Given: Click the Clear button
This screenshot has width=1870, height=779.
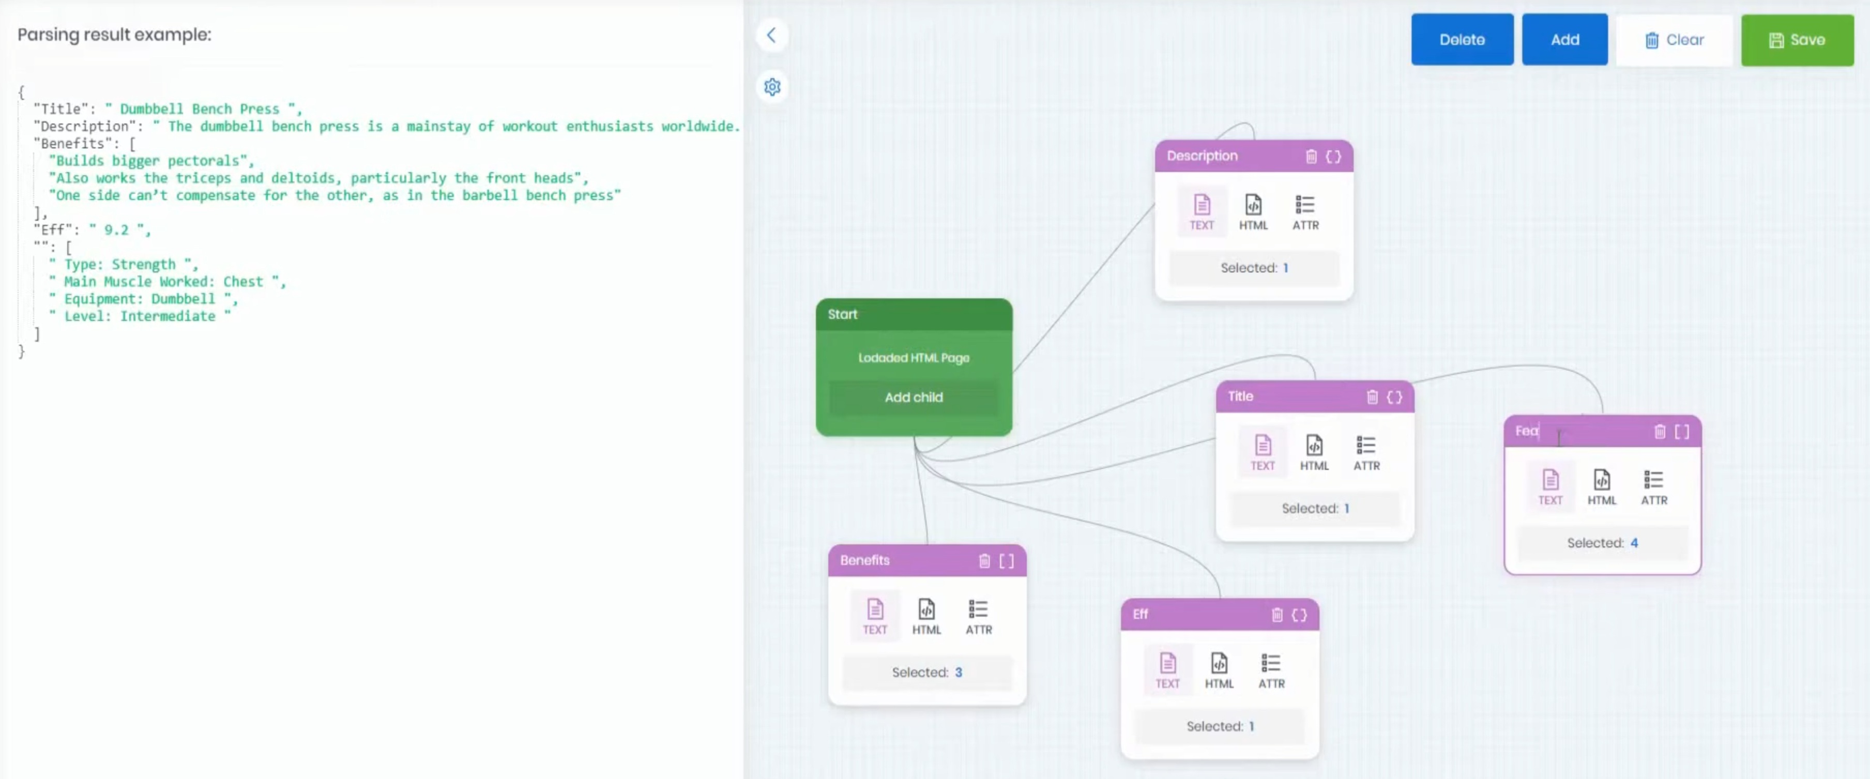Looking at the screenshot, I should coord(1674,40).
